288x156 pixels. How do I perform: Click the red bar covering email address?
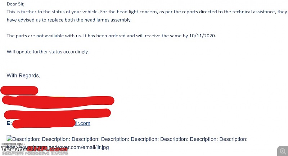tap(44, 123)
